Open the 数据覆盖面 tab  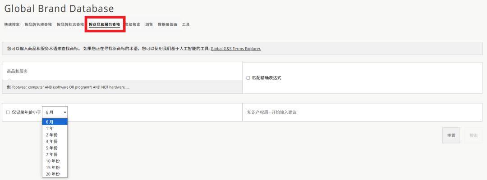(167, 24)
